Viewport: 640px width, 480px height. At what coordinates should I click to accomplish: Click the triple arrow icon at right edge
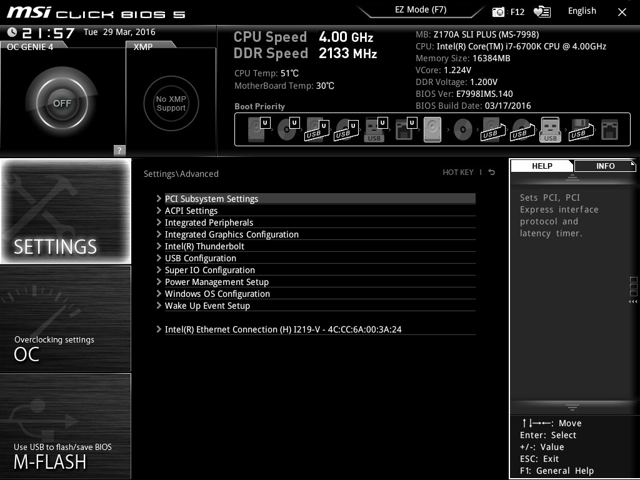(632, 302)
